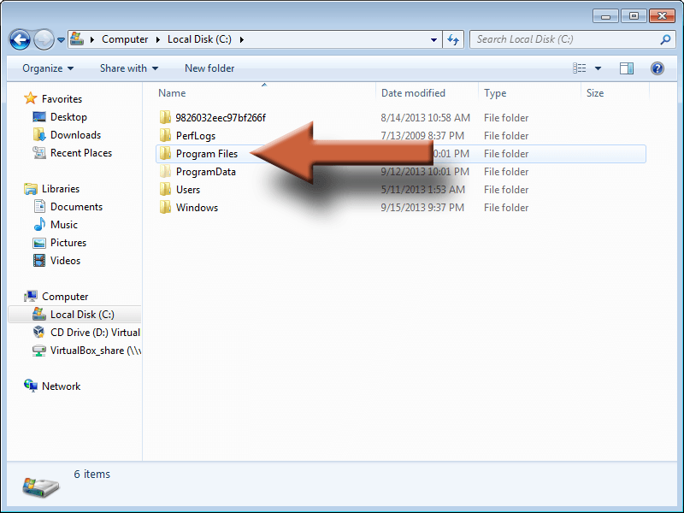Select the PerfLogs folder icon
The width and height of the screenshot is (684, 513).
[x=165, y=135]
